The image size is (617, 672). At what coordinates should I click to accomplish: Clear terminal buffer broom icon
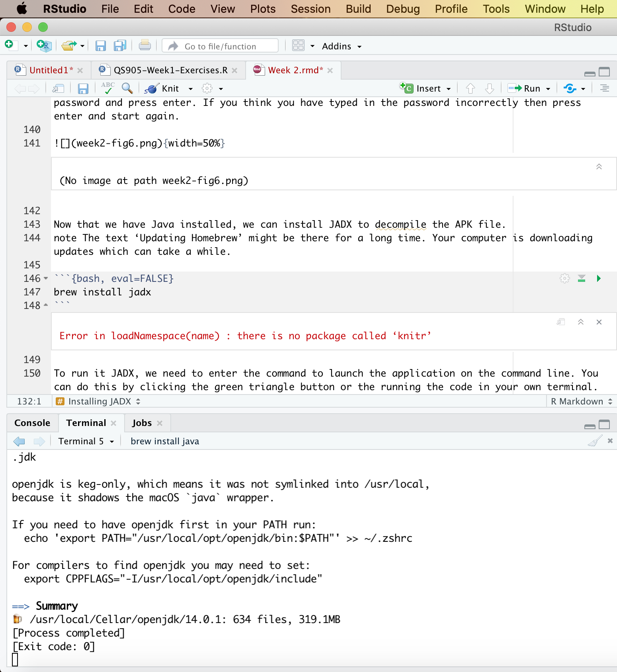coord(595,441)
